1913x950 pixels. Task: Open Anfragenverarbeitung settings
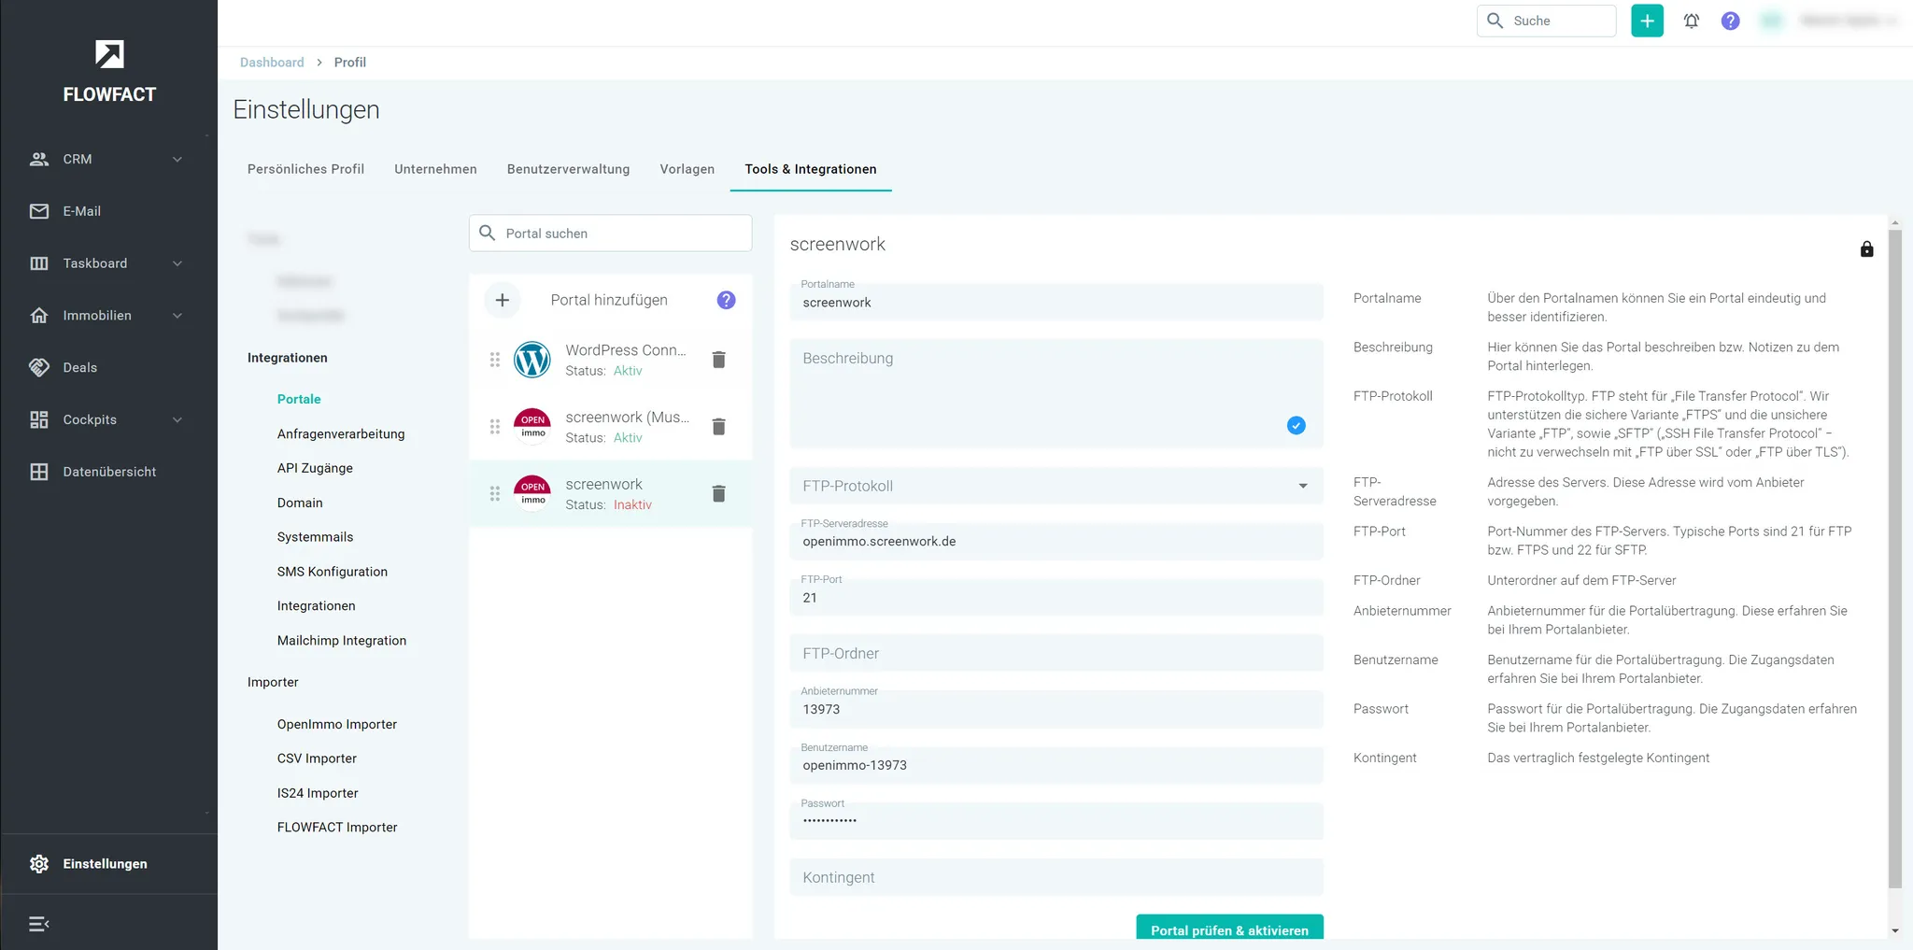point(341,433)
